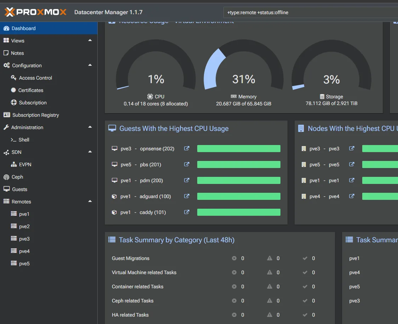Click the adguard (100) guest name
This screenshot has height=324, width=398.
tap(155, 196)
